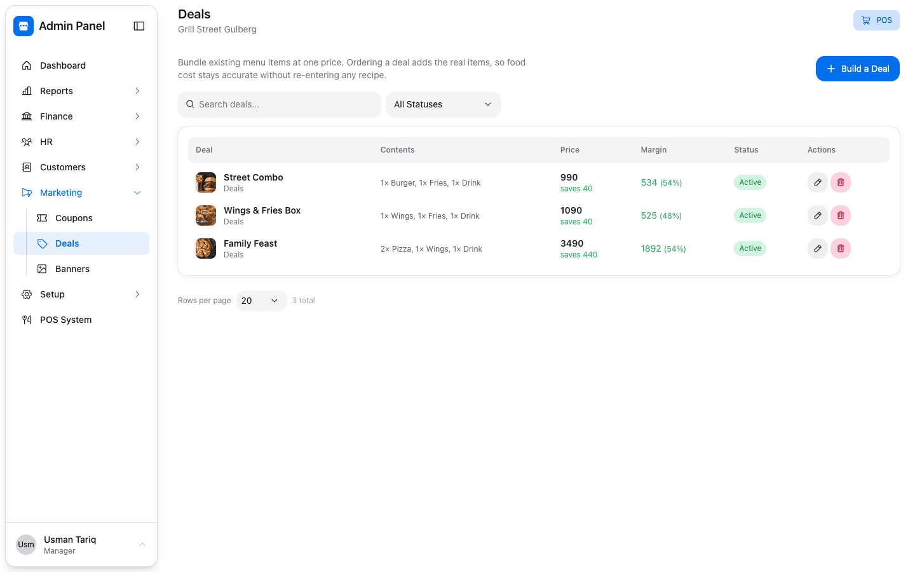Open the Street Combo deal thumbnail

pyautogui.click(x=206, y=182)
